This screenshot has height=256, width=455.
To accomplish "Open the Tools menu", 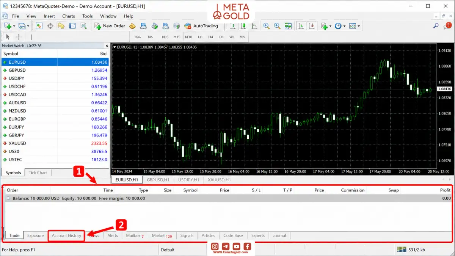I will tap(88, 16).
